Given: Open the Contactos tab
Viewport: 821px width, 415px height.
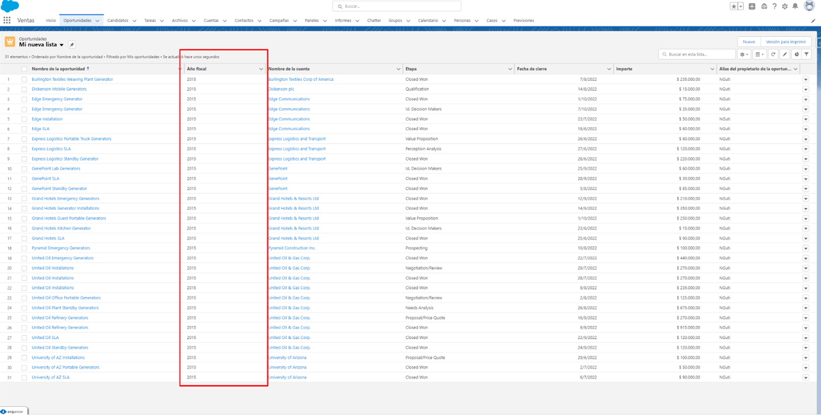Looking at the screenshot, I should [x=244, y=21].
